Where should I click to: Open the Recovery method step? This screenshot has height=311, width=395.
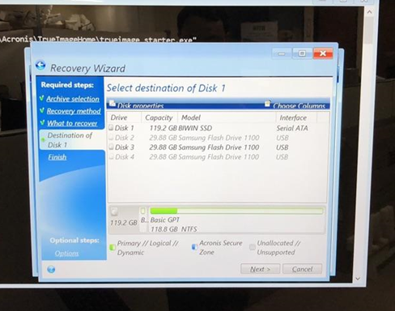point(74,111)
